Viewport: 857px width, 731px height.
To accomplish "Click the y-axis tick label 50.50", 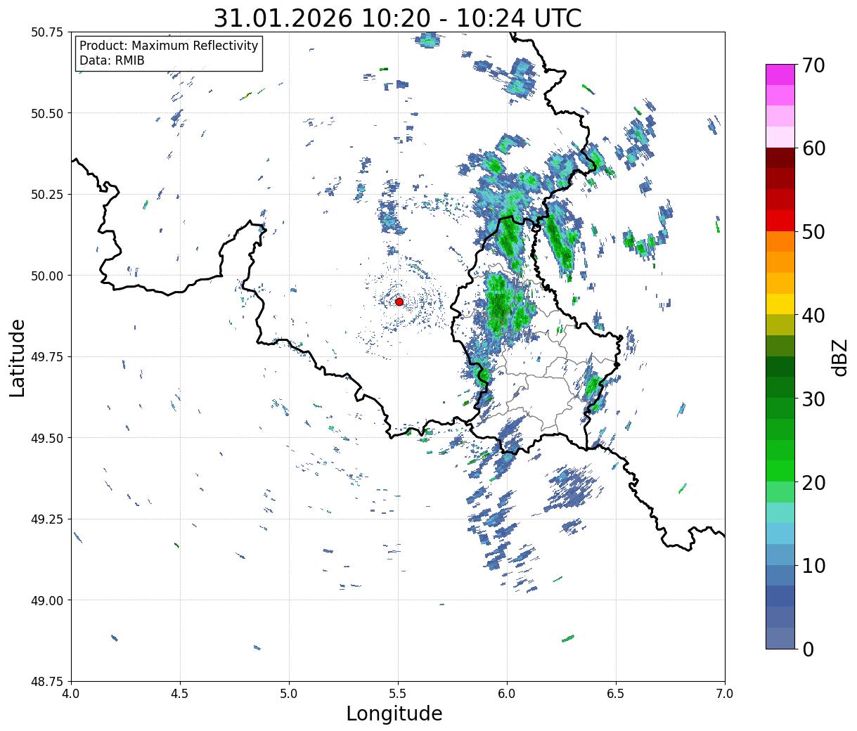I will 48,113.
